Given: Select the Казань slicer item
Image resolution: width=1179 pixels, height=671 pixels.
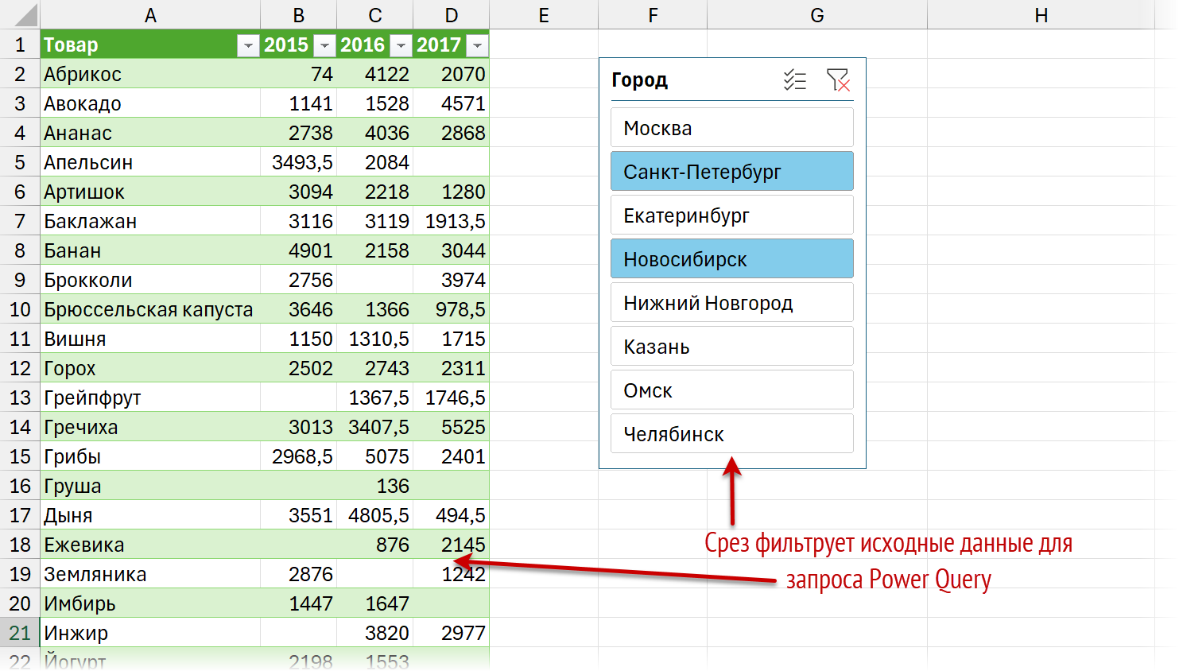Looking at the screenshot, I should [731, 346].
